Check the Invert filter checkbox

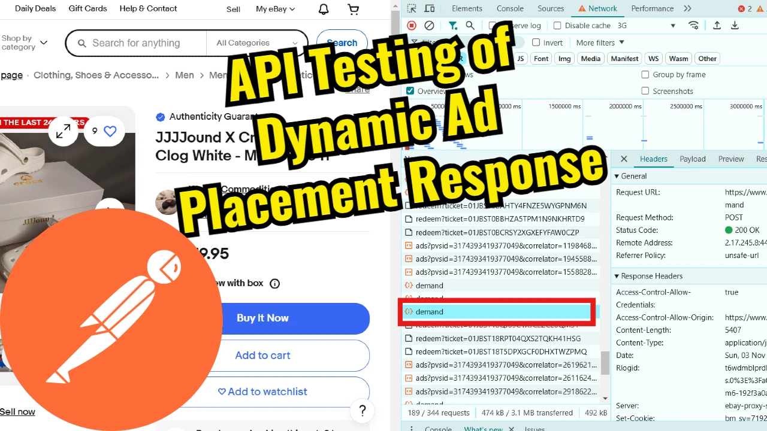coord(536,42)
